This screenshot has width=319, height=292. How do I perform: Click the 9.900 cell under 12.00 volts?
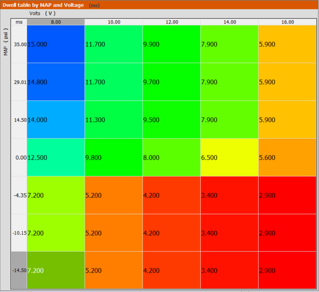click(172, 44)
